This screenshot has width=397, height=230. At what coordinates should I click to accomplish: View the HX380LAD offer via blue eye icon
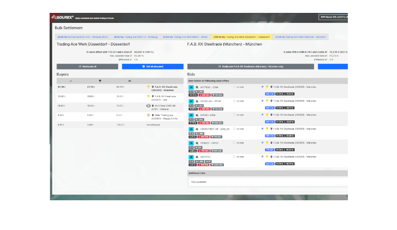click(191, 101)
